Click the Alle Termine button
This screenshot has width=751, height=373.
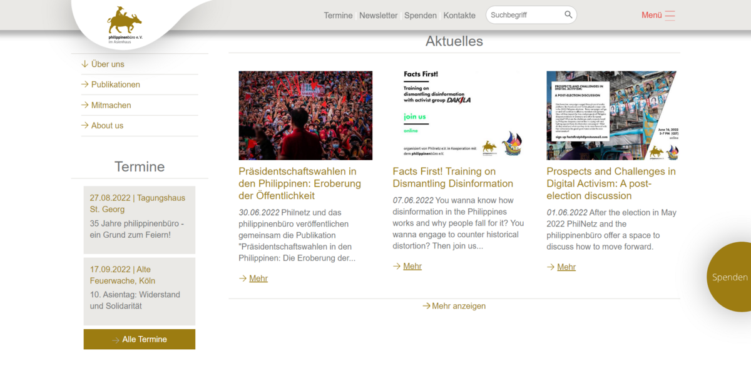pos(140,339)
